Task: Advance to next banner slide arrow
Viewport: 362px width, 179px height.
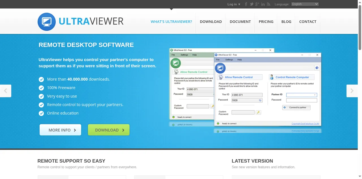Action: 352,91
